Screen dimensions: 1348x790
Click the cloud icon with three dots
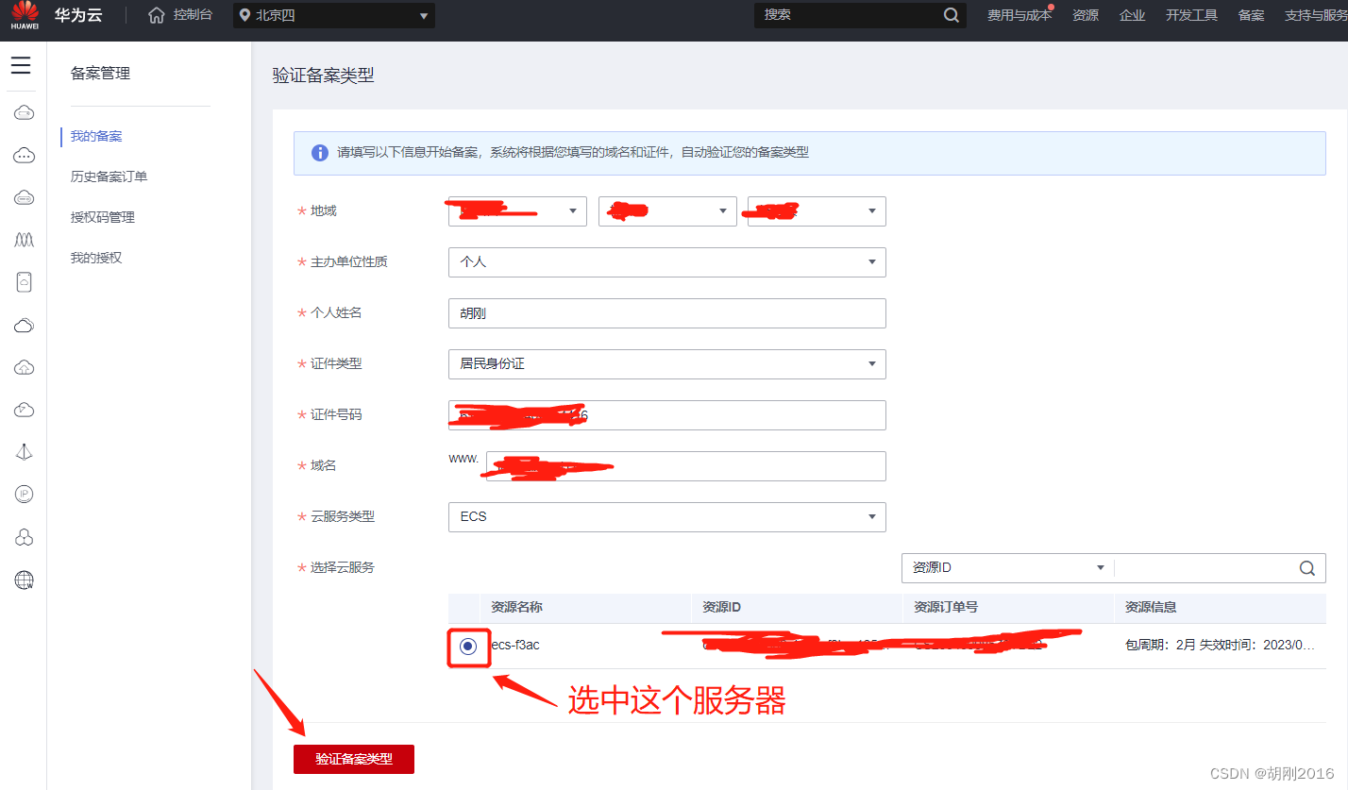pos(25,156)
